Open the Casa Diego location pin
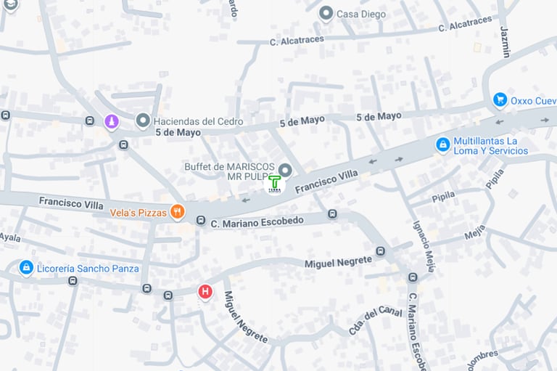 coord(326,14)
